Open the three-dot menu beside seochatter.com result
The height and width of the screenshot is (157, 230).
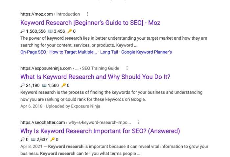pyautogui.click(x=139, y=122)
